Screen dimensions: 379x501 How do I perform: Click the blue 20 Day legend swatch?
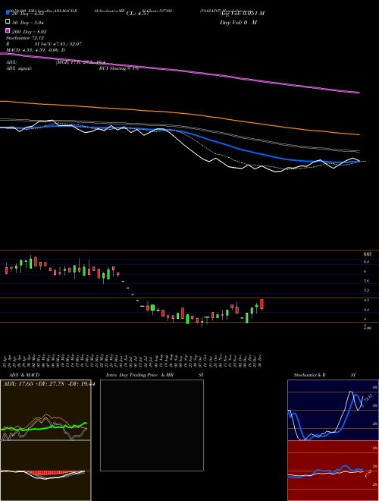(x=8, y=12)
